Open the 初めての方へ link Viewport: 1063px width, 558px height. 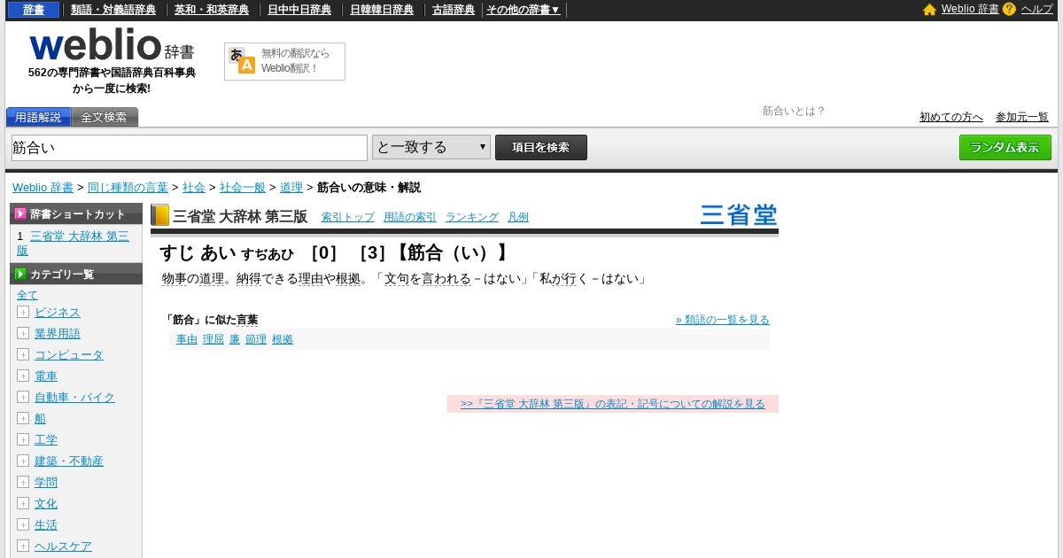pos(951,117)
